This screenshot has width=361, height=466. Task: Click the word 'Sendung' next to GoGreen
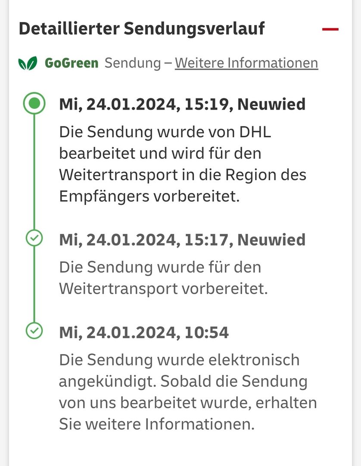point(133,63)
